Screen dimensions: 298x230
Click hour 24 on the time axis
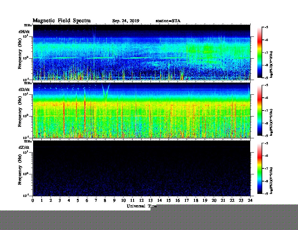click(x=250, y=200)
